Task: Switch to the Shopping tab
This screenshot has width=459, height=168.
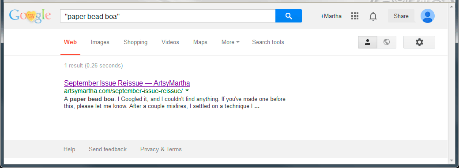Action: click(135, 42)
